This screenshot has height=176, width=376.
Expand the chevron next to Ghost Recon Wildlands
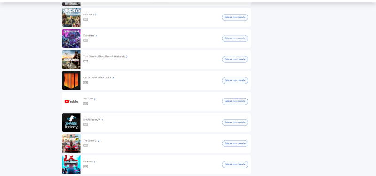[127, 57]
